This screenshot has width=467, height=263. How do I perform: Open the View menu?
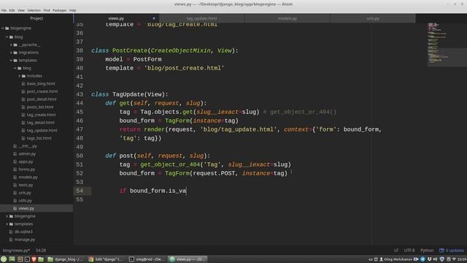point(21,10)
